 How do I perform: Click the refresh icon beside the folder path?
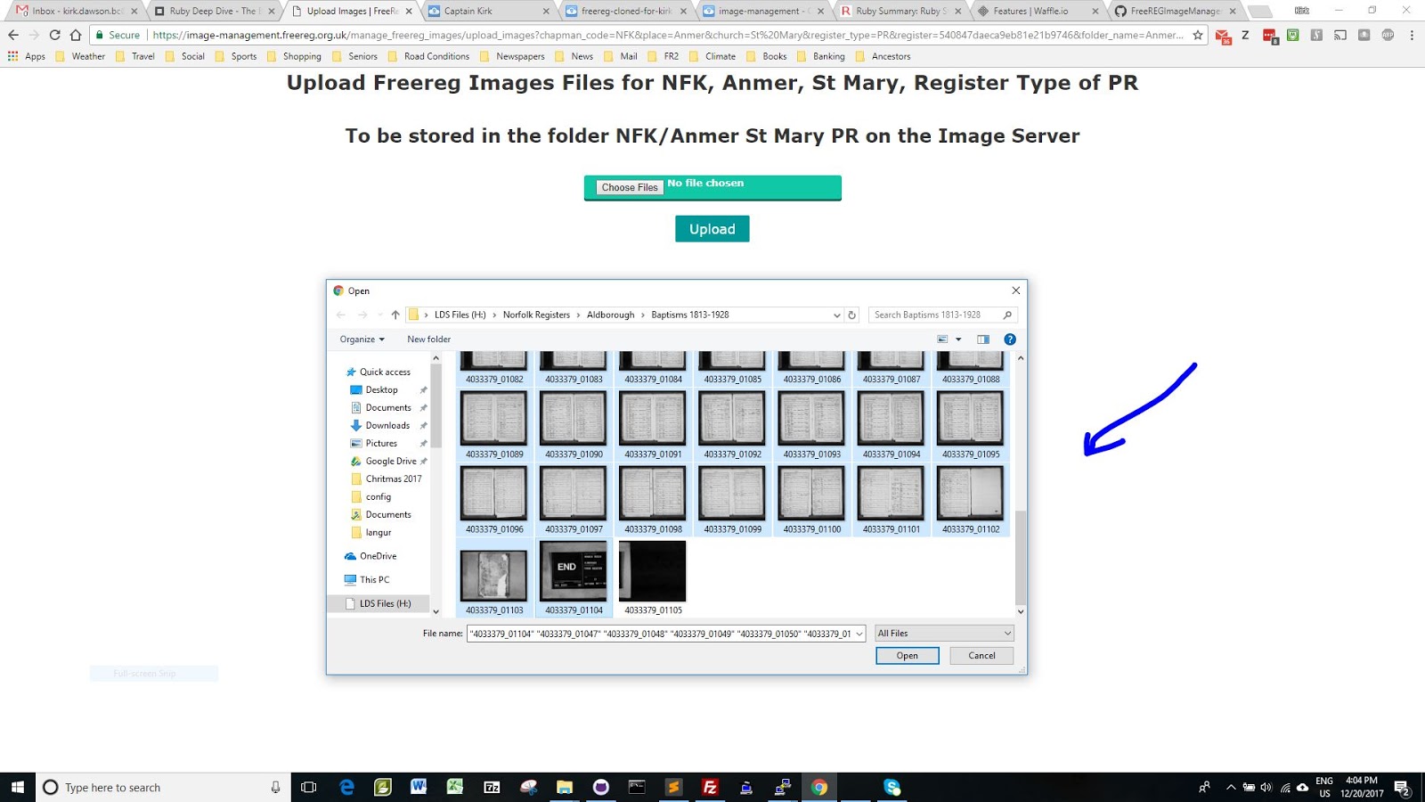pyautogui.click(x=851, y=315)
